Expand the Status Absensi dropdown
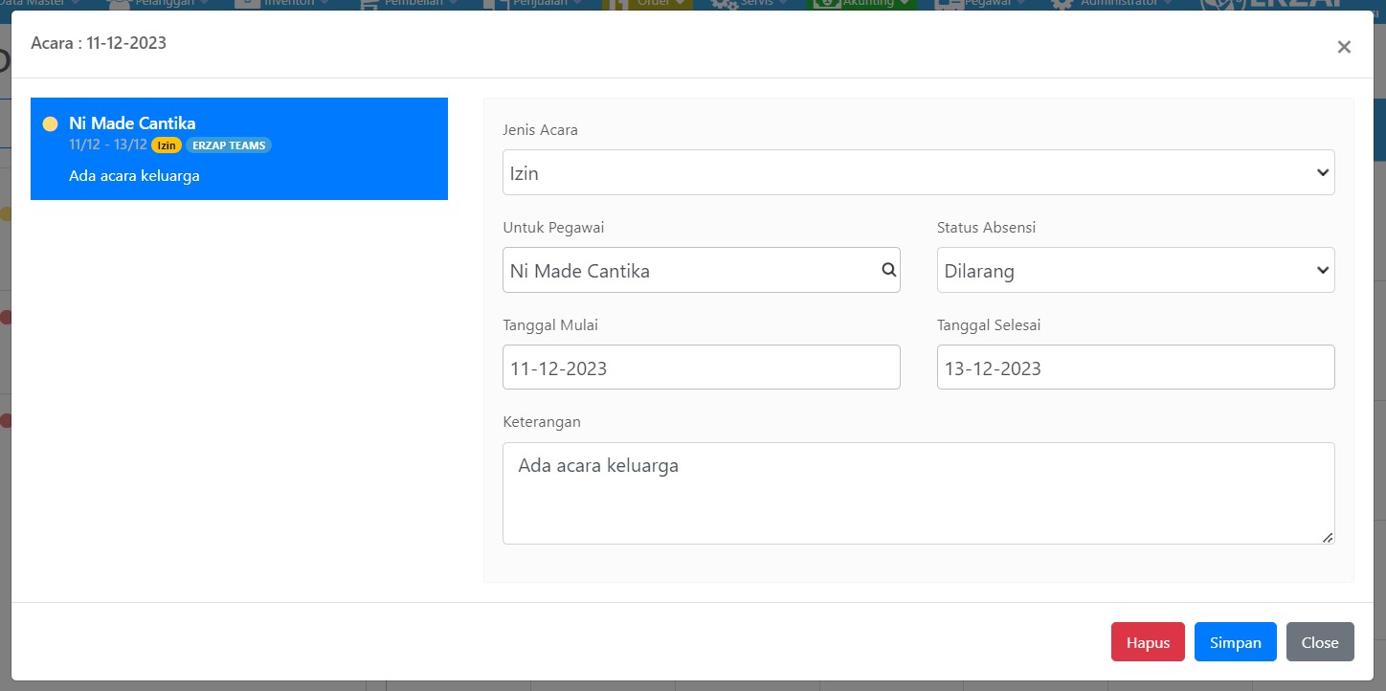1386x691 pixels. click(1135, 270)
